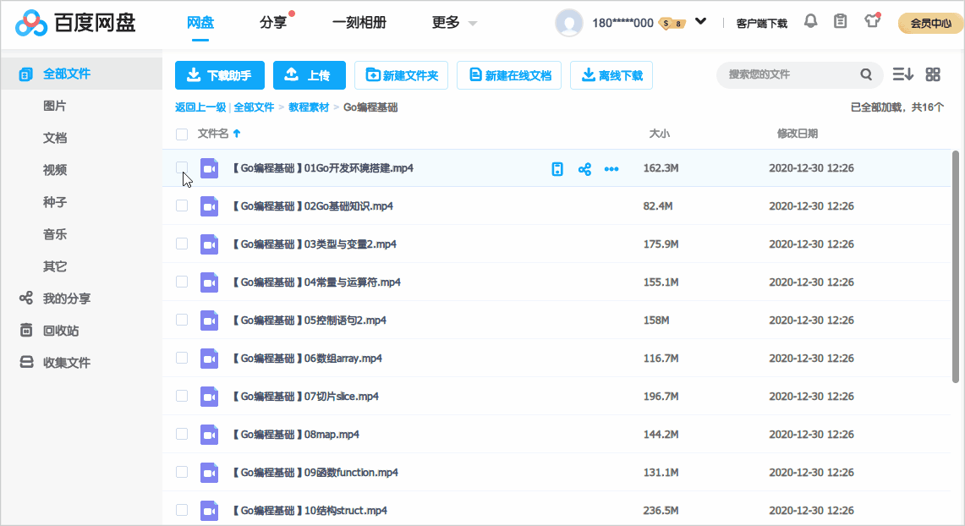
Task: Click the gift welfare icon with red dot
Action: 870,20
